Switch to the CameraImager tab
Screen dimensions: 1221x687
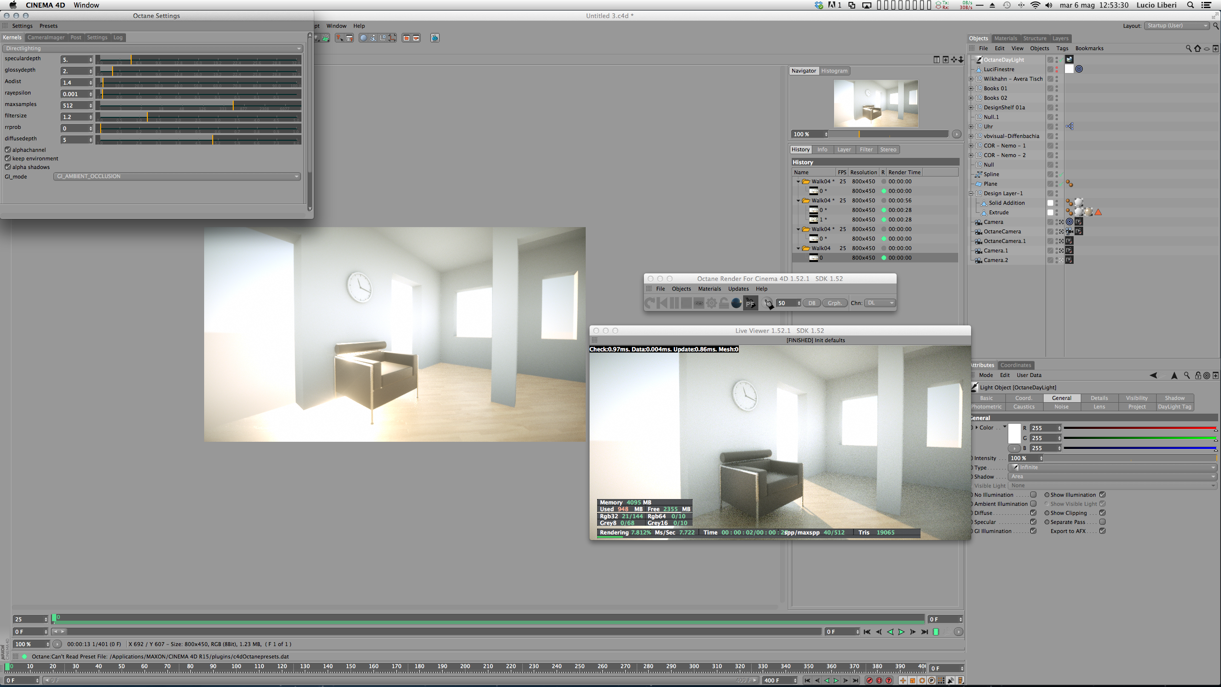pos(46,37)
